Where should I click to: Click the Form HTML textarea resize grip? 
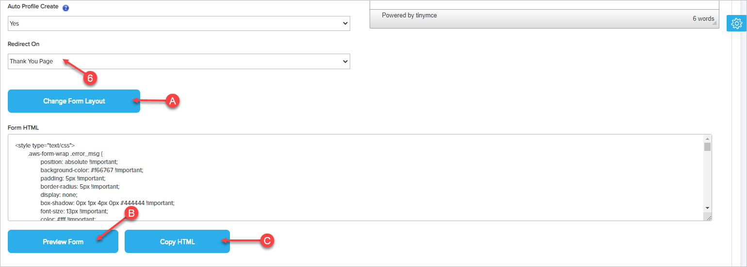(x=709, y=218)
